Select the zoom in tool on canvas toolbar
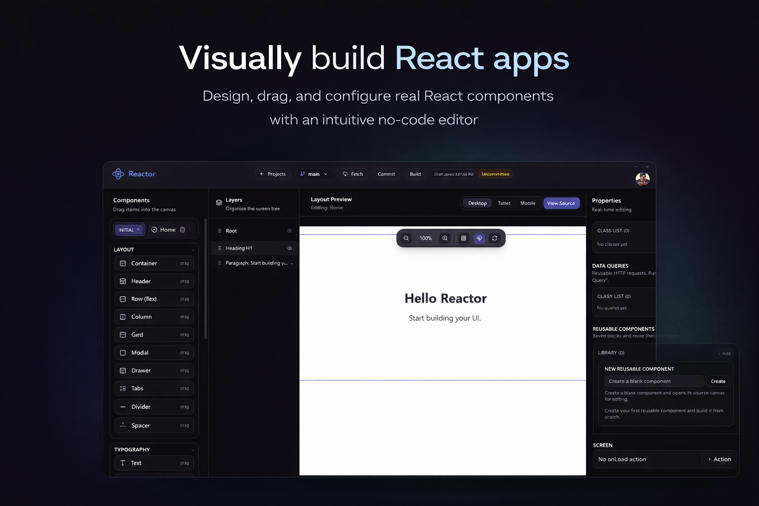759x506 pixels. pyautogui.click(x=445, y=238)
